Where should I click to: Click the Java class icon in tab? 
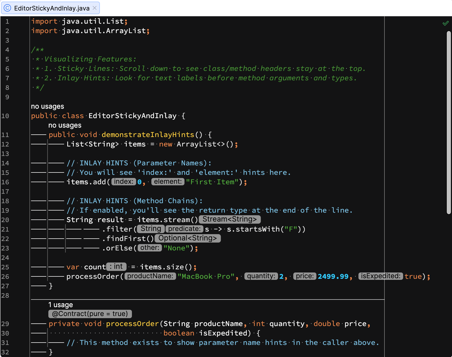(7, 8)
